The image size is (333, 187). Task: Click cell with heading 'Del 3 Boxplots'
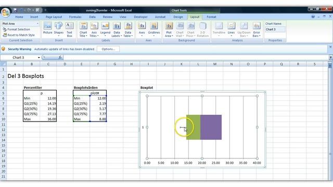[x=25, y=76]
